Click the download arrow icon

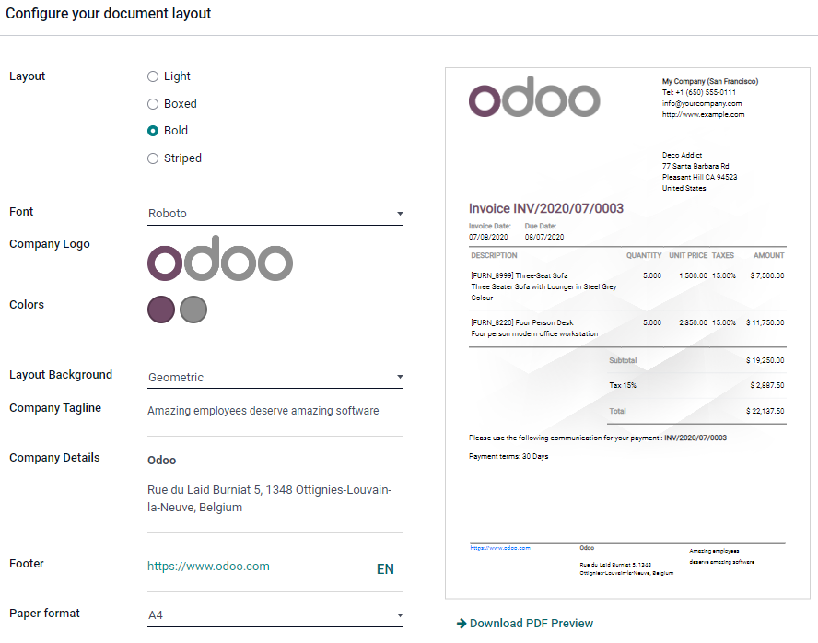click(x=461, y=624)
